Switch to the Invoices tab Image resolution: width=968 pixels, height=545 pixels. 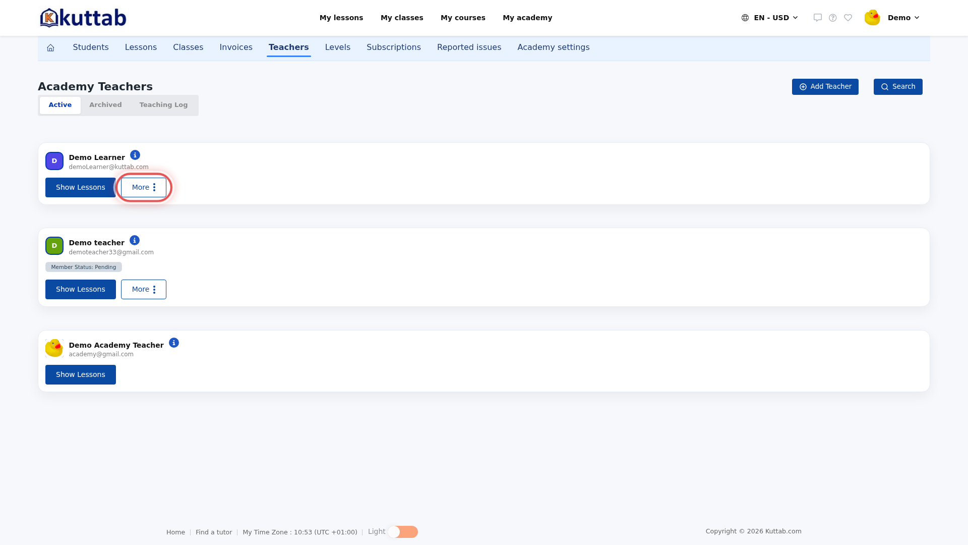[236, 47]
